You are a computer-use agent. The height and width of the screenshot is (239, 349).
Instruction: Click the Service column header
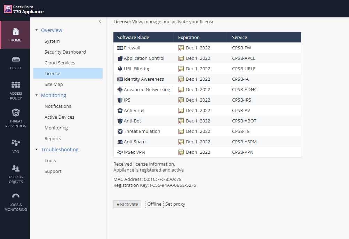click(x=265, y=37)
